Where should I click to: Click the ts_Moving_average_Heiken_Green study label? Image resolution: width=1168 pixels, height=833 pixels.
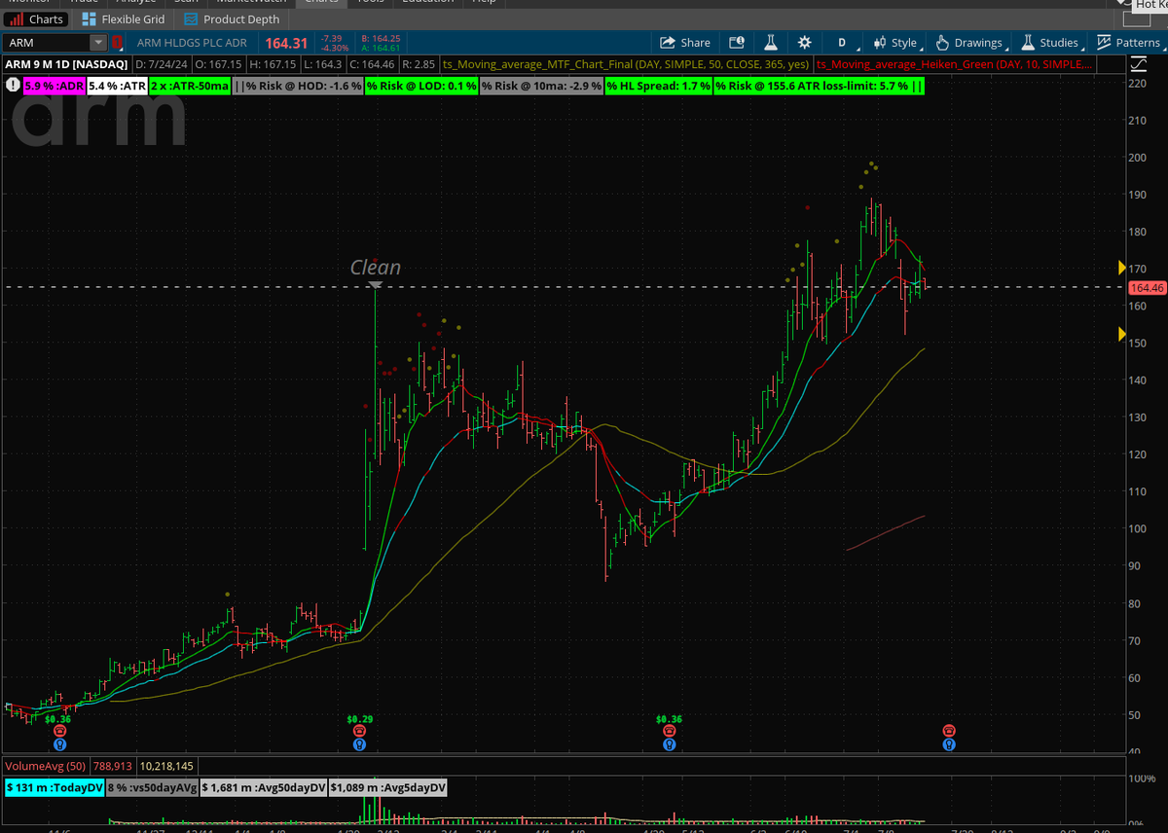pyautogui.click(x=954, y=64)
